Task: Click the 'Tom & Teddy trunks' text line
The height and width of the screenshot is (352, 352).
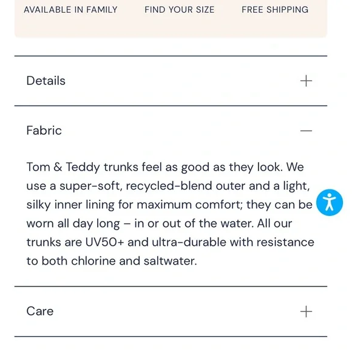Action: 165,167
